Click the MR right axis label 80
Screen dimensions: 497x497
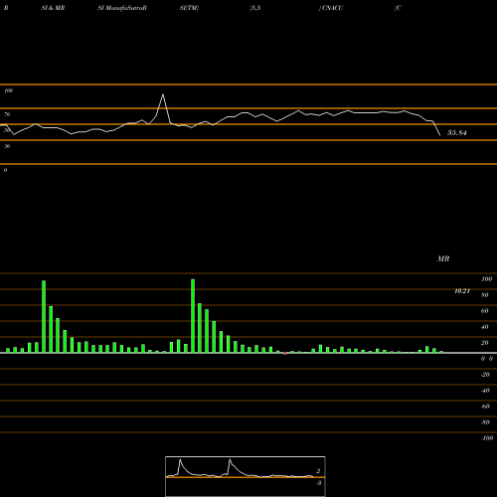(485, 295)
